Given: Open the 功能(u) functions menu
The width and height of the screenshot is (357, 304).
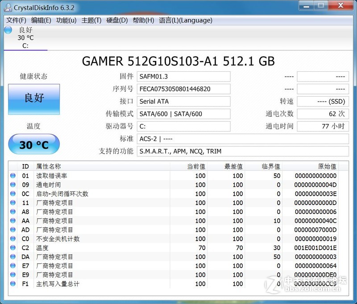Looking at the screenshot, I should tap(65, 20).
